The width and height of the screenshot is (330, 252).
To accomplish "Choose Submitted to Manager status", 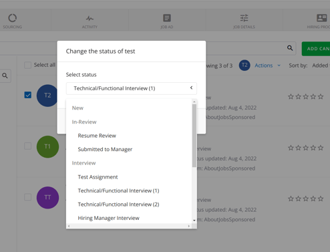I will pyautogui.click(x=105, y=149).
